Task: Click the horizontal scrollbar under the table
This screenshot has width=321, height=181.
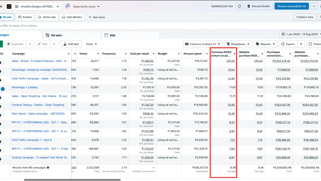Action: pos(72,180)
